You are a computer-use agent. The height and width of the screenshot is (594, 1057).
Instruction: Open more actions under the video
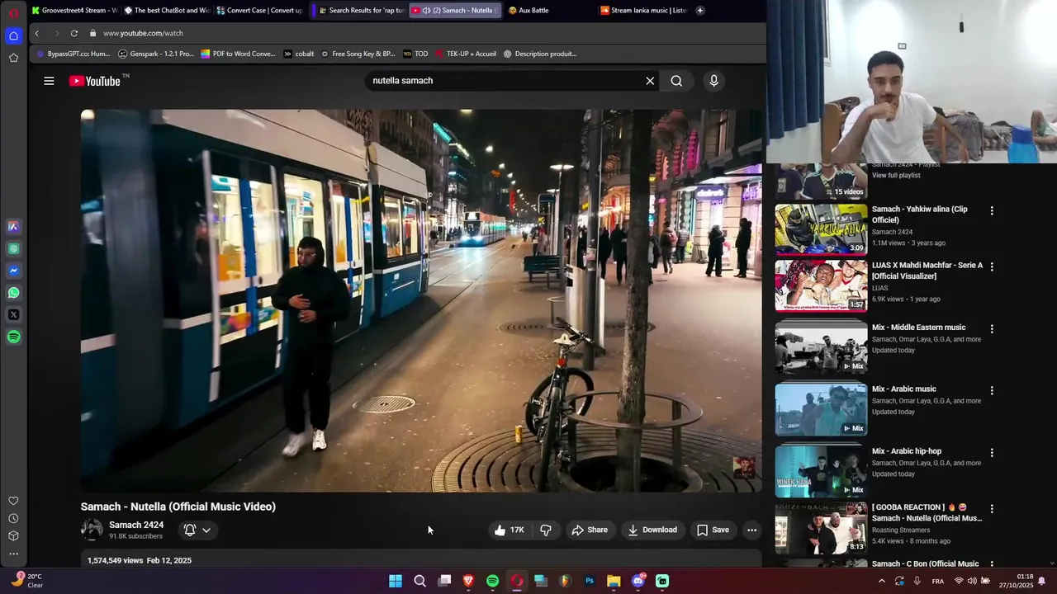click(x=751, y=530)
